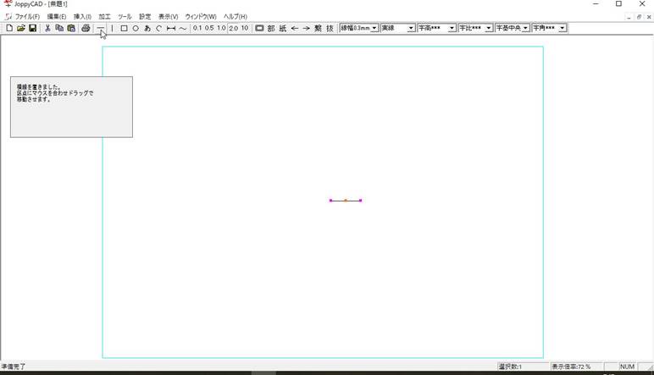This screenshot has width=654, height=375.
Task: Toggle the 1.0 line width preset
Action: [221, 28]
